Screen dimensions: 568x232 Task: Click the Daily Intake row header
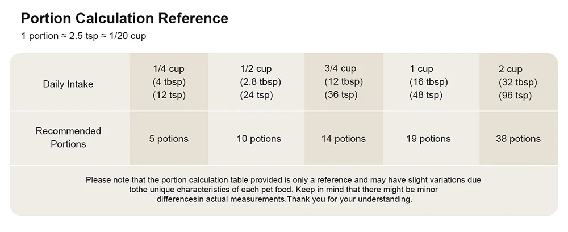click(x=68, y=84)
